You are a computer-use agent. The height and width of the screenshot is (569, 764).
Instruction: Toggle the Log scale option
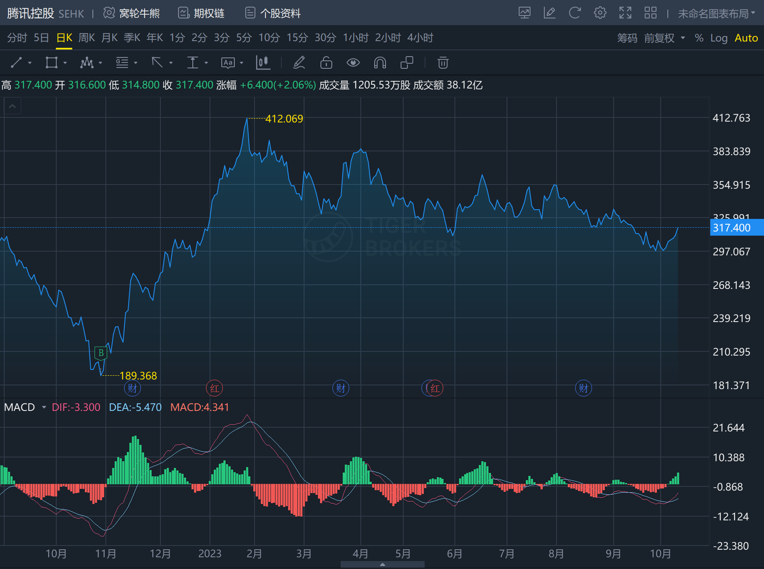click(x=719, y=38)
